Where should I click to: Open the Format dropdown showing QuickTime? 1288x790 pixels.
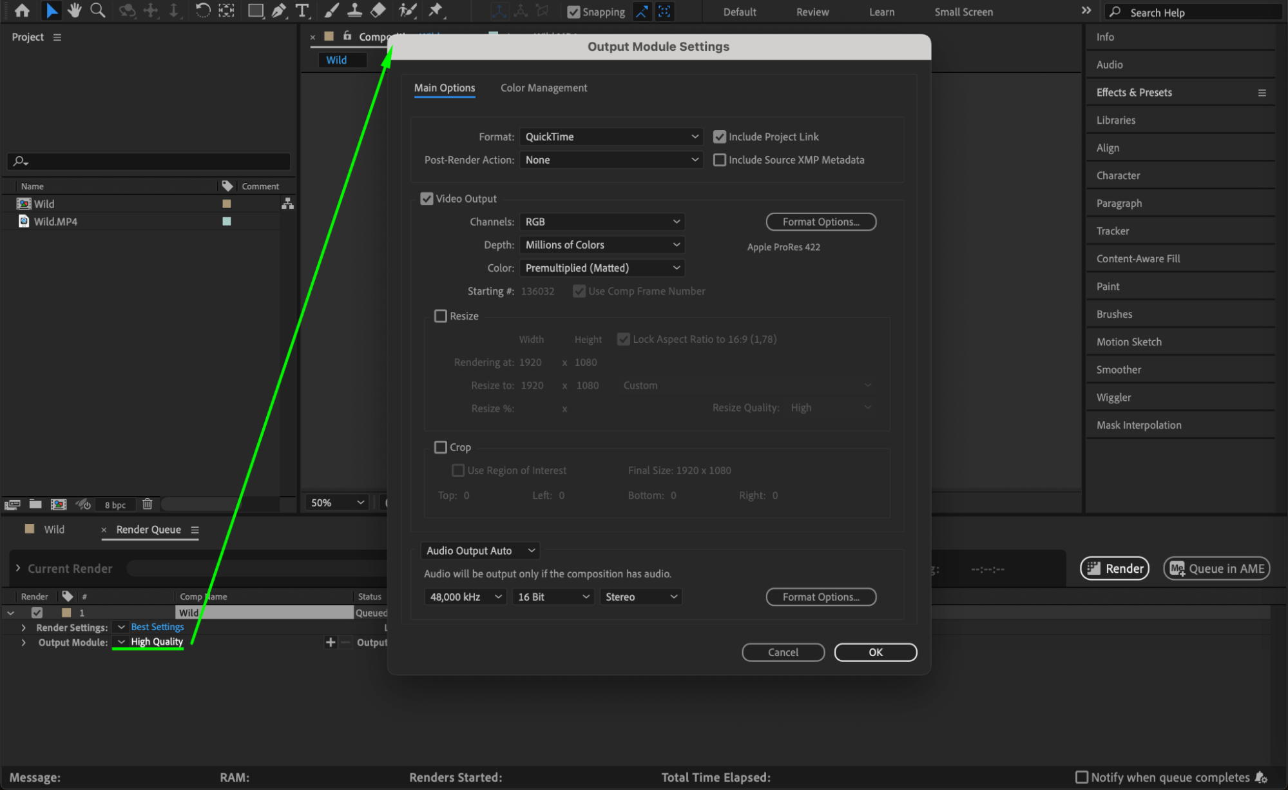coord(611,137)
